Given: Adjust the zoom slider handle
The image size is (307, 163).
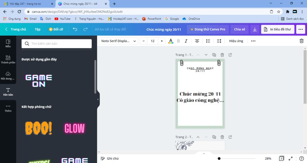Looking at the screenshot, I should pos(219,159).
